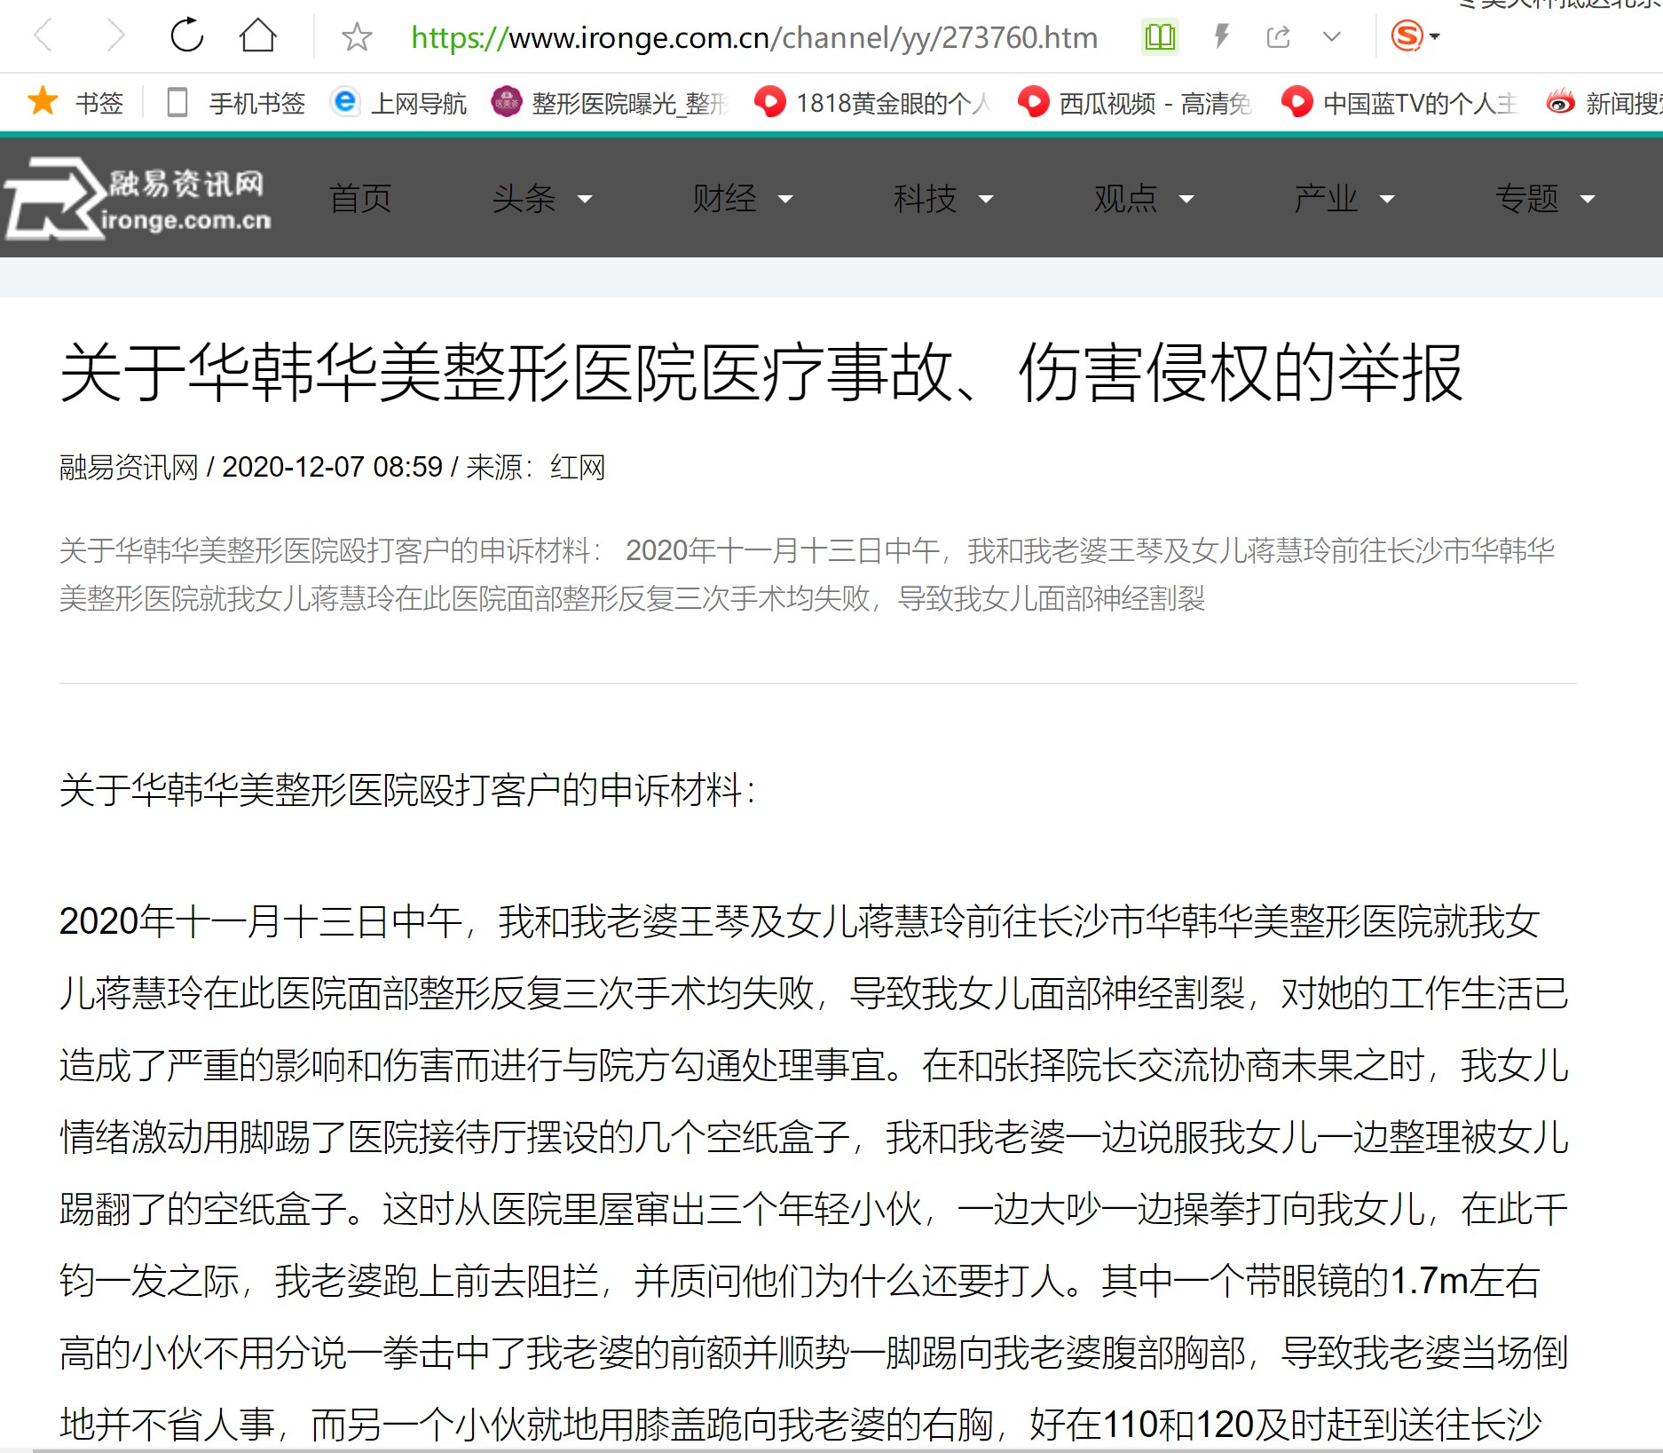Screen dimensions: 1663x1453
Task: Click the lightning speed-mode icon
Action: tap(1222, 36)
